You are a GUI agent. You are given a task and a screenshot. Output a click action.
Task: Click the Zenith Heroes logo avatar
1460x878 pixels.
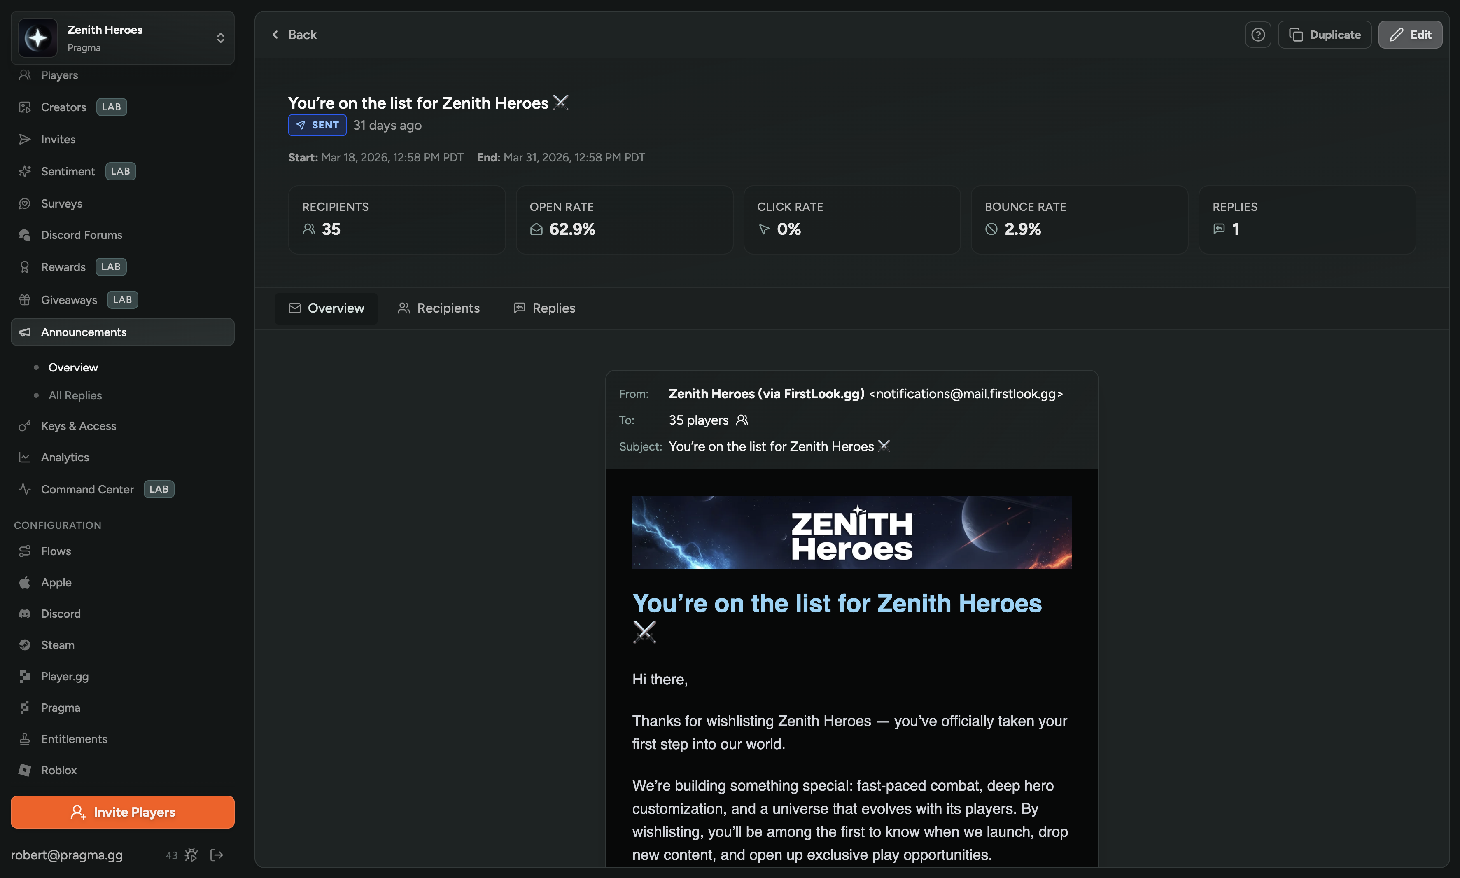[x=38, y=38]
